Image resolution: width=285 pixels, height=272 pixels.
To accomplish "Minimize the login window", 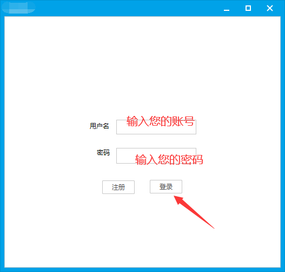I will 227,8.
